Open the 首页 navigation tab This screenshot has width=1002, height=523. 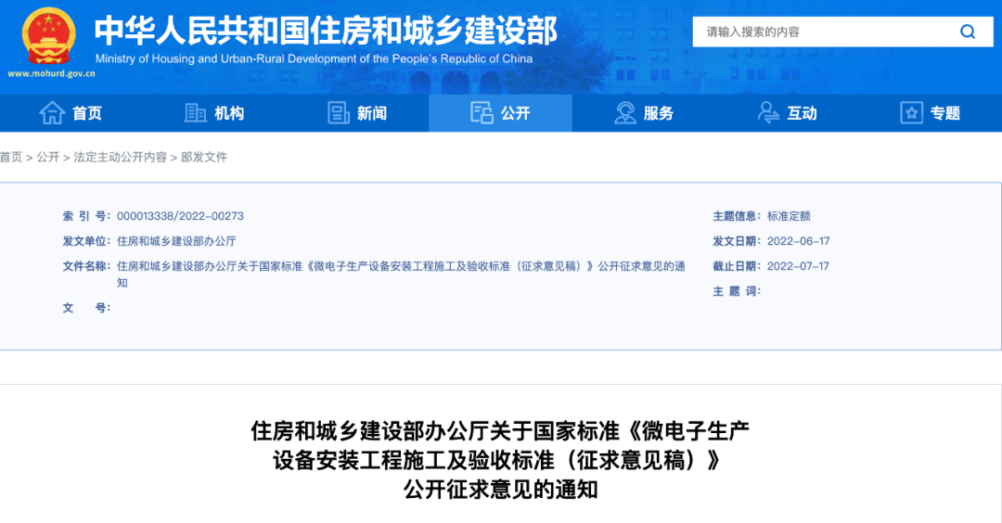pos(87,113)
